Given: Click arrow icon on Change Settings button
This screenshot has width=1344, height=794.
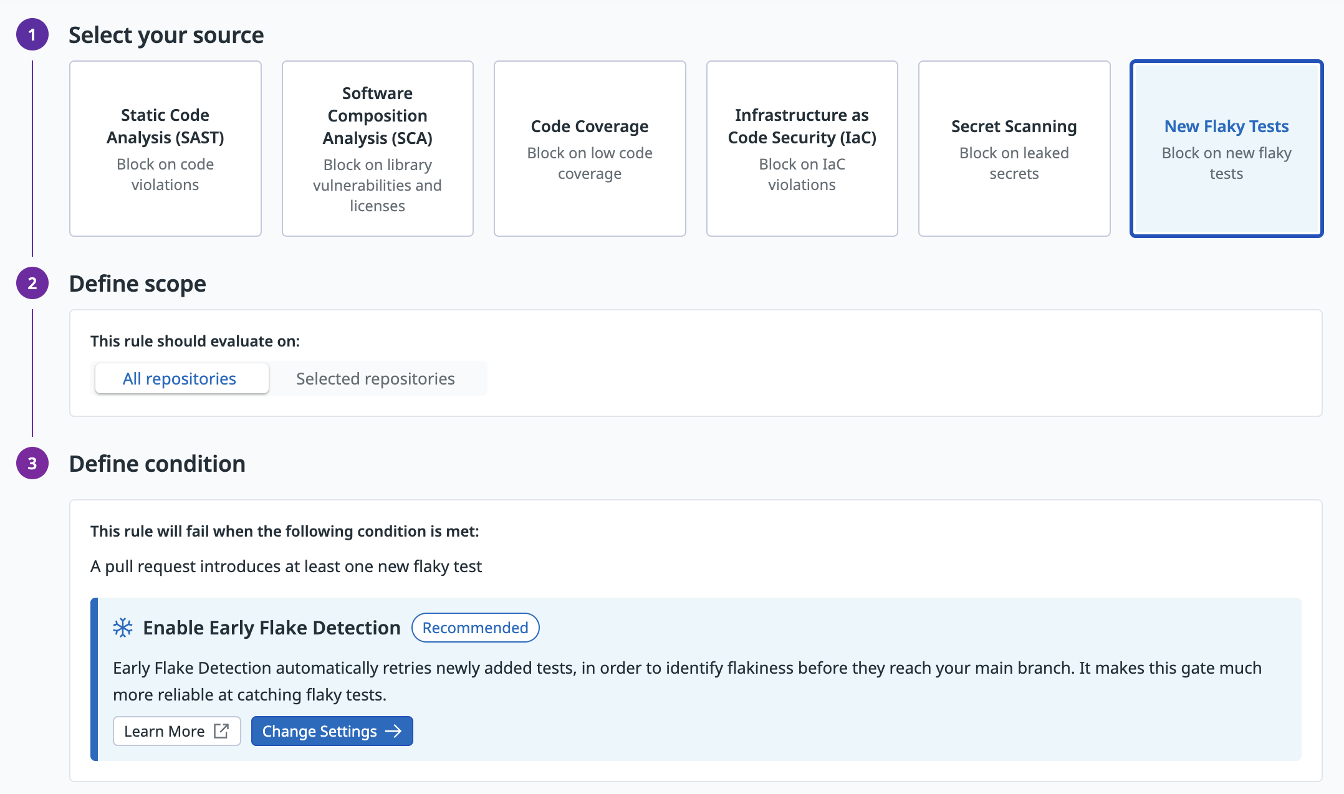Looking at the screenshot, I should 393,731.
